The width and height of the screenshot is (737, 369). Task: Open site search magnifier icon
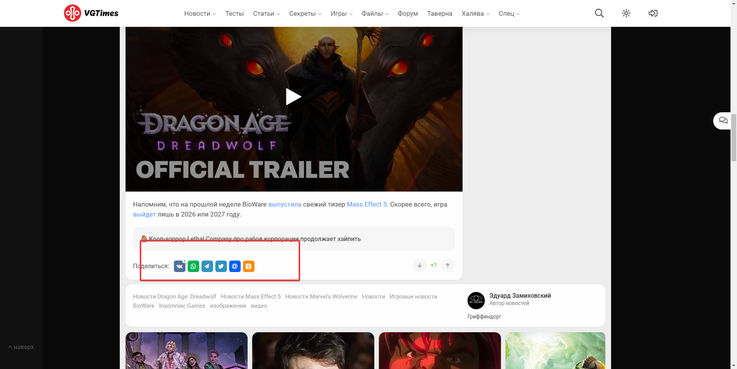599,13
